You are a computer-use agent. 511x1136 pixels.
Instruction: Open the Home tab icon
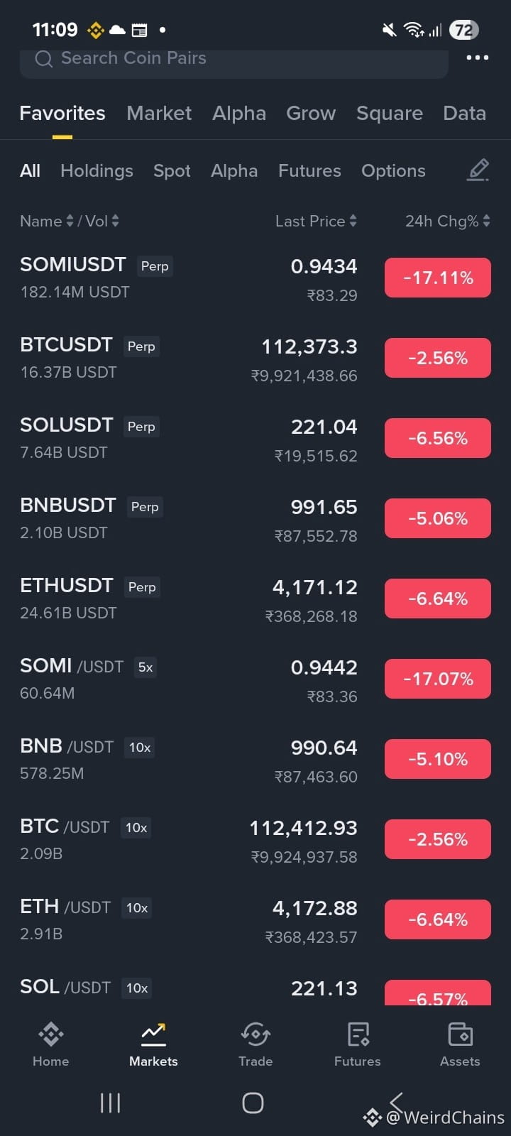click(x=51, y=1034)
